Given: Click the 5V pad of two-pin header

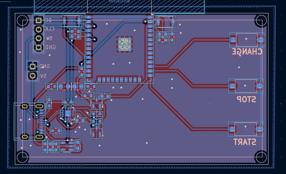Looking at the screenshot, I should pyautogui.click(x=33, y=76).
